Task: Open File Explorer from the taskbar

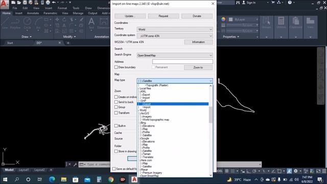Action: (x=63, y=179)
